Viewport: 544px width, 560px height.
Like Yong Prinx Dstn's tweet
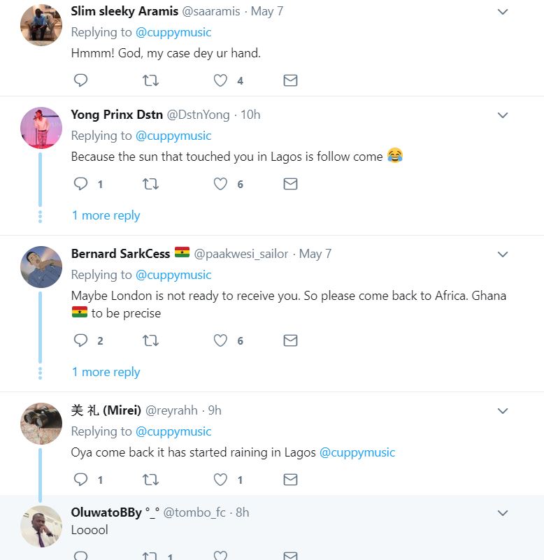tap(221, 184)
